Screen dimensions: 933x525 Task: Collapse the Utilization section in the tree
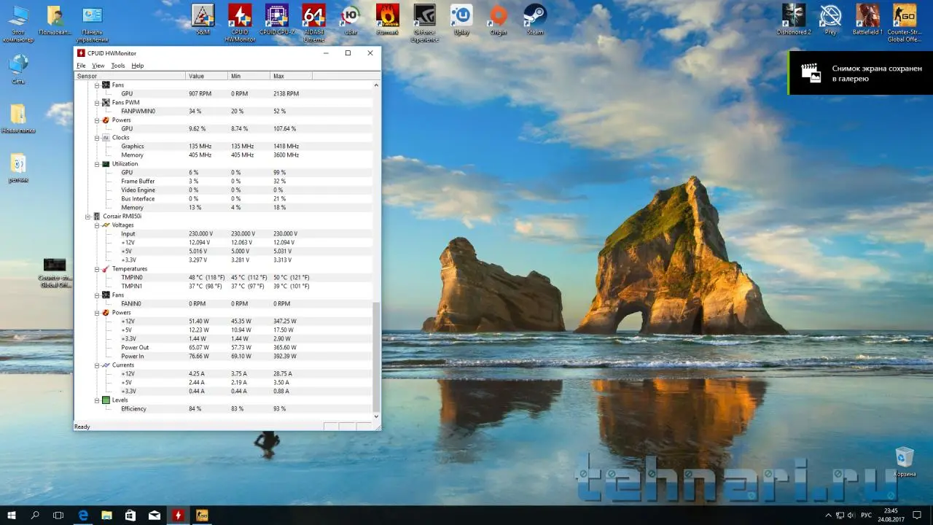tap(97, 164)
